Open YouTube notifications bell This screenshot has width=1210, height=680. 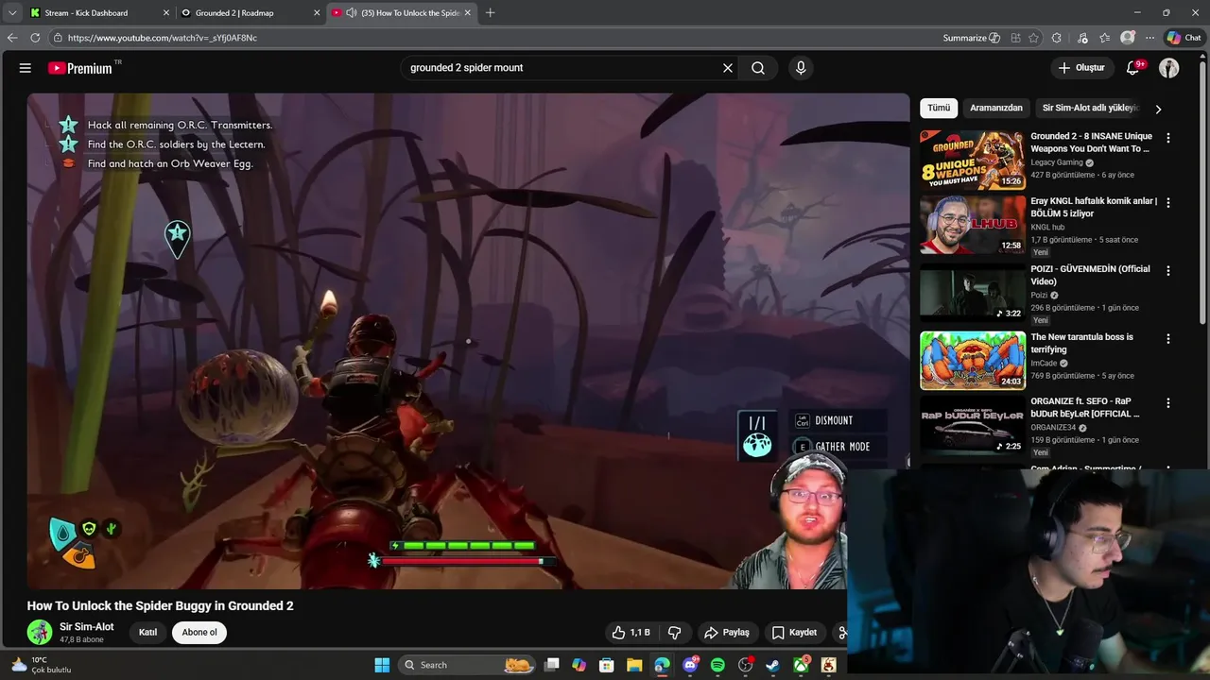[1133, 68]
